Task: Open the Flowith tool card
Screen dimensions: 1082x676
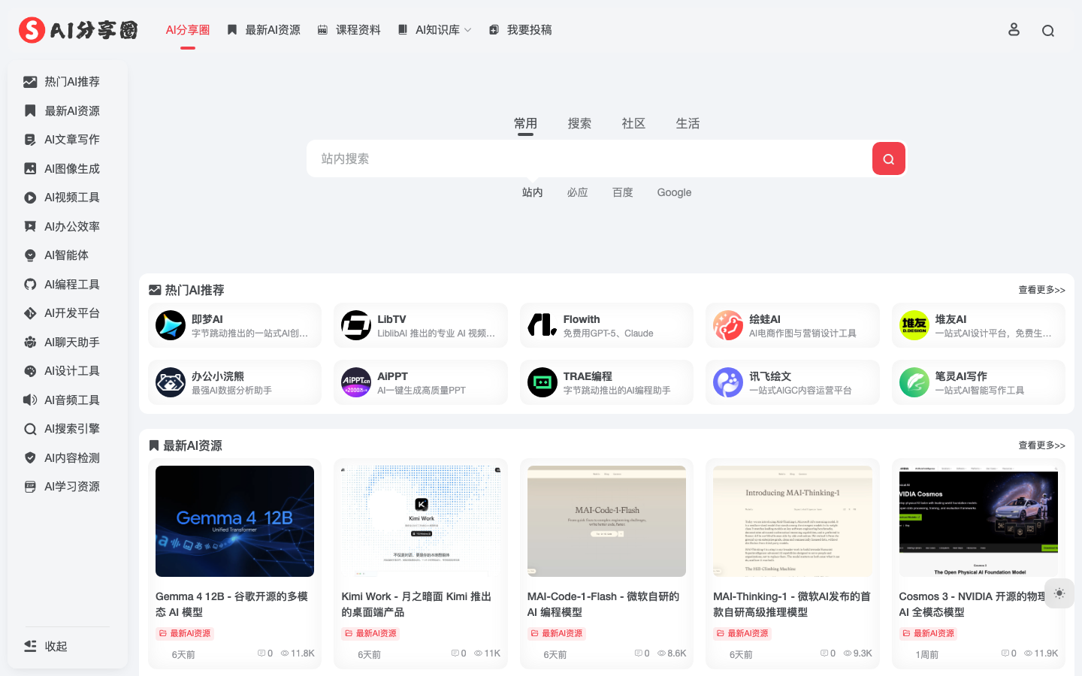Action: coord(606,325)
